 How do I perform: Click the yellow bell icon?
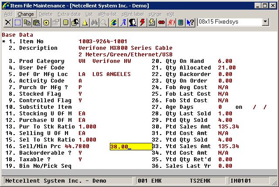coord(85,23)
